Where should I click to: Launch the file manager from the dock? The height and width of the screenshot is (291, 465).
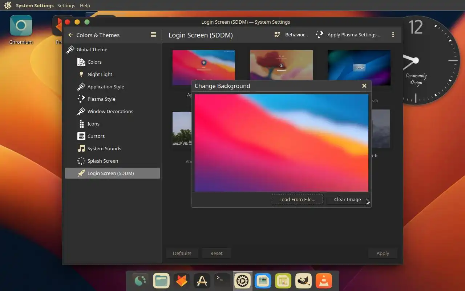[x=161, y=281]
